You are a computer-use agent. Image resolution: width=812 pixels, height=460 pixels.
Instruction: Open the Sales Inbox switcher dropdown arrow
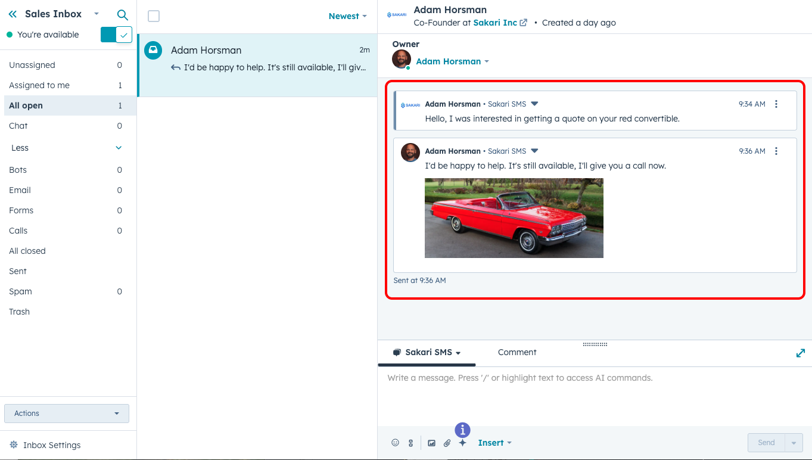96,14
